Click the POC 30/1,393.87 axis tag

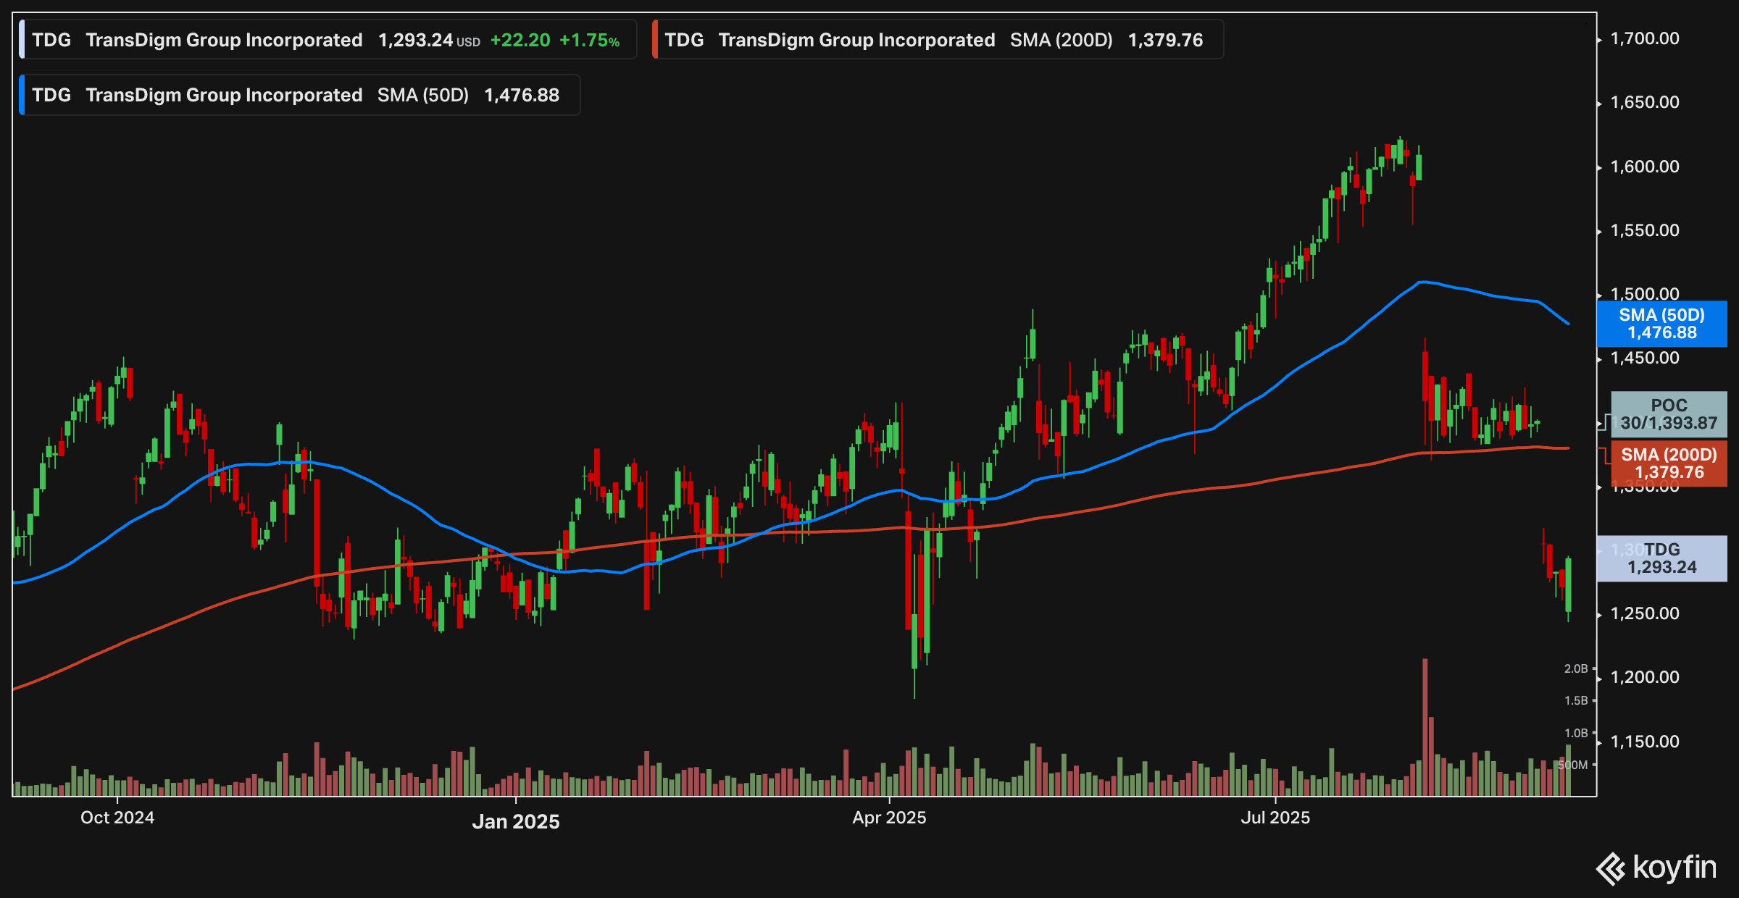[x=1668, y=414]
